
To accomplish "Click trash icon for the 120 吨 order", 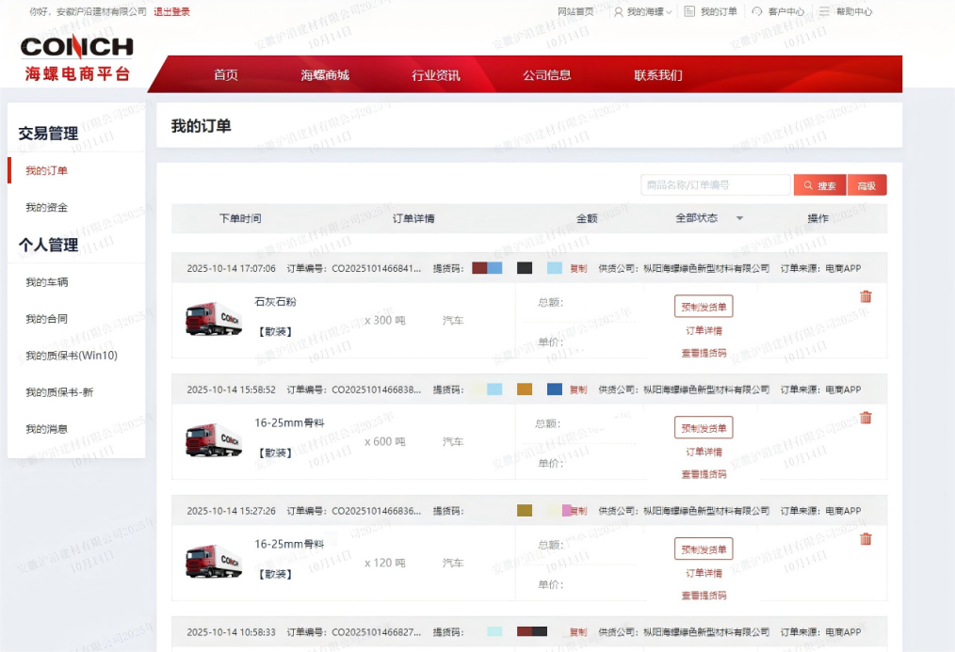I will tap(866, 539).
